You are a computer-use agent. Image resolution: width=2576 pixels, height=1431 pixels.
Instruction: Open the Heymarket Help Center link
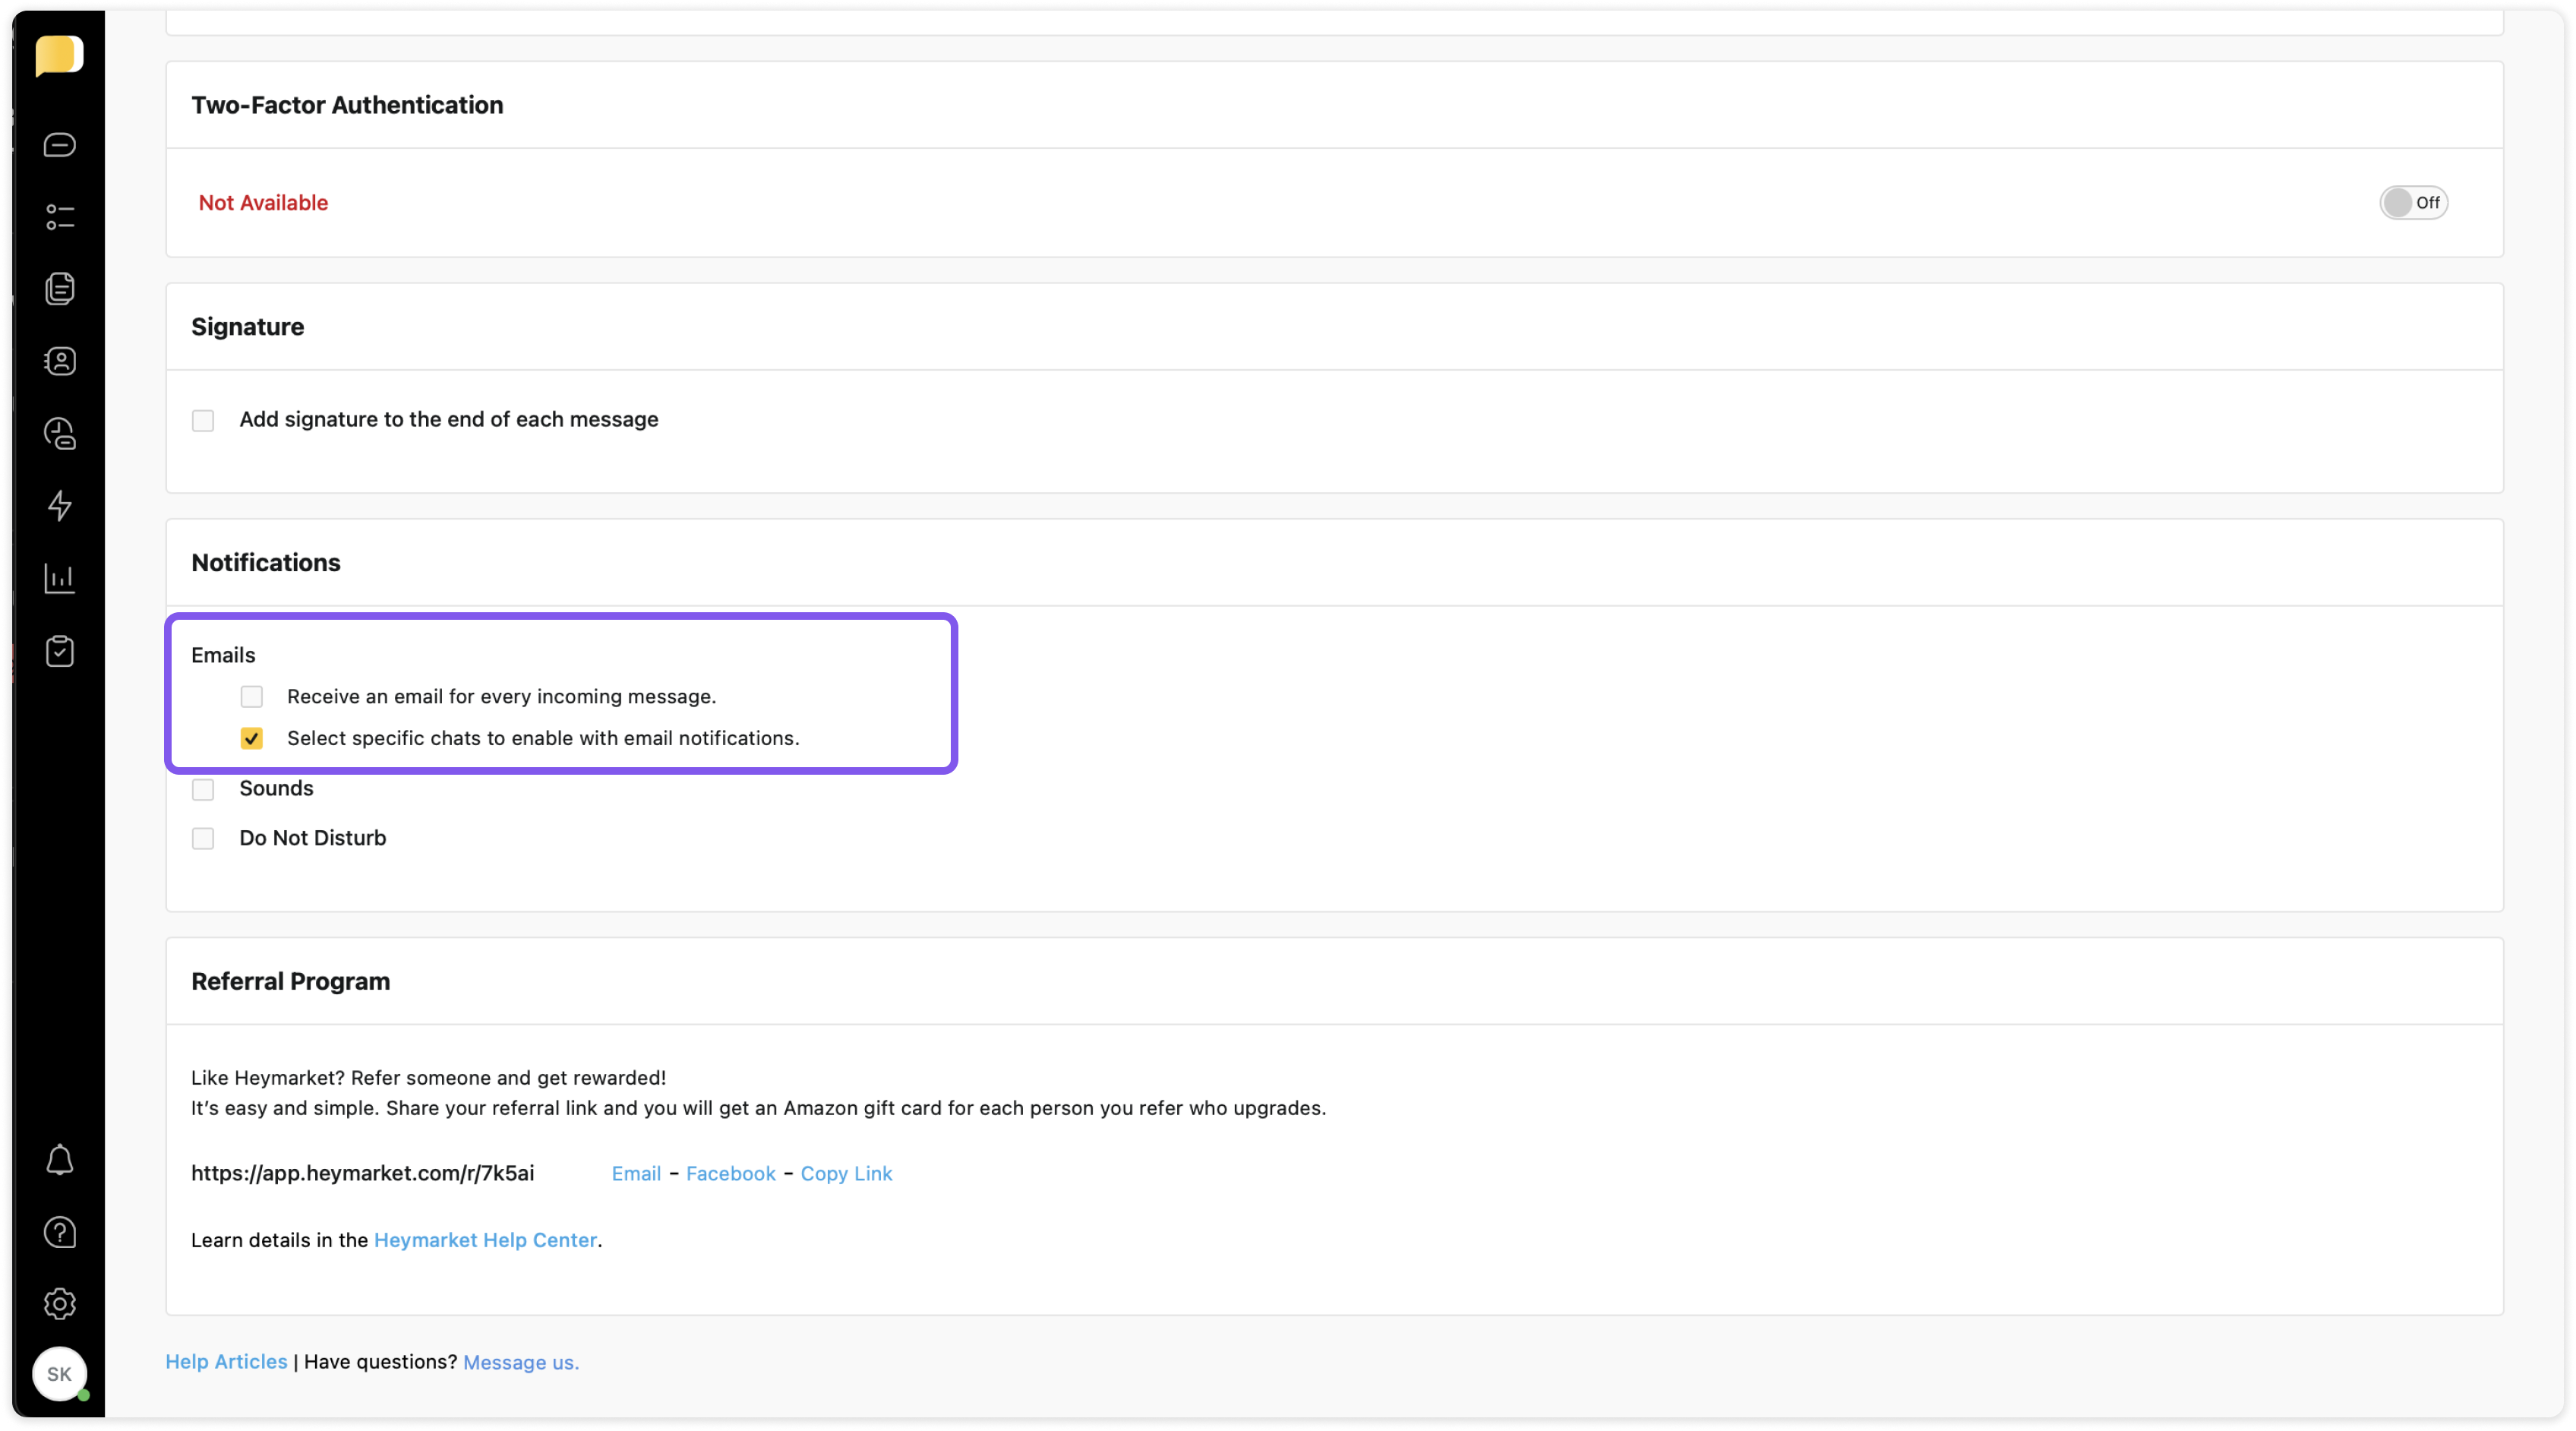tap(485, 1240)
